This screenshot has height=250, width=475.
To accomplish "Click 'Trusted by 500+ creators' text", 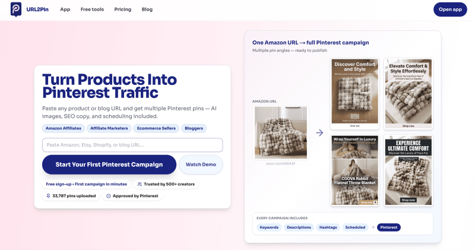I will pyautogui.click(x=169, y=184).
